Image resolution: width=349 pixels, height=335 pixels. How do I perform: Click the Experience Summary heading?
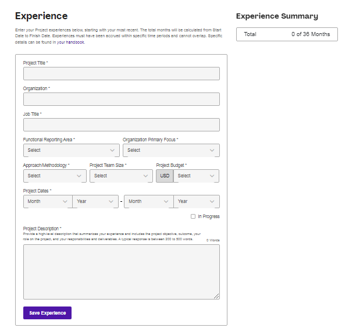[277, 16]
